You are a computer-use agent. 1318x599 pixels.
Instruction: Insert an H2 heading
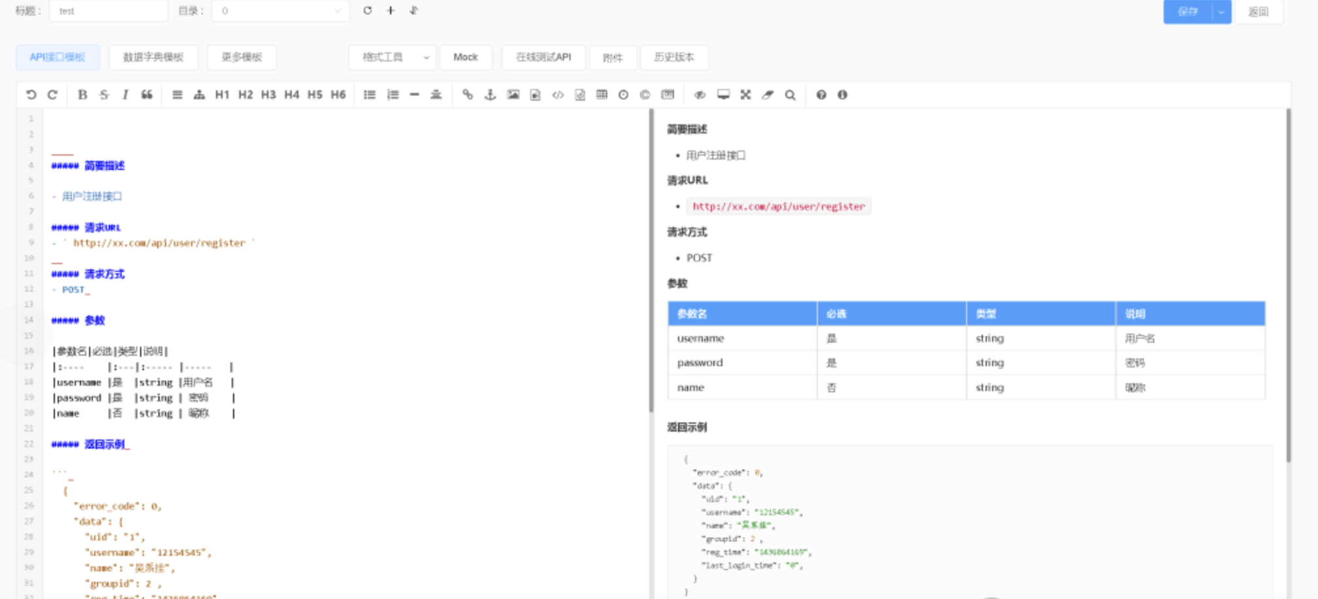coord(245,95)
